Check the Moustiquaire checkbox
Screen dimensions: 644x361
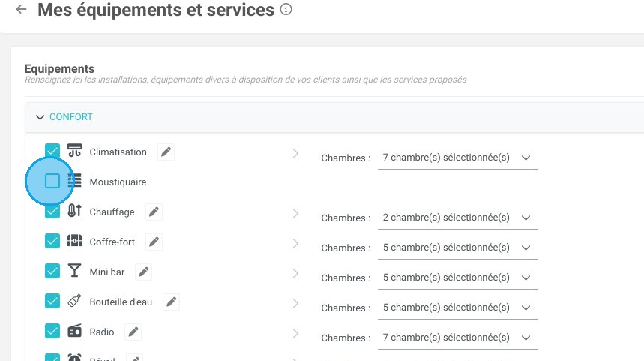(x=52, y=181)
